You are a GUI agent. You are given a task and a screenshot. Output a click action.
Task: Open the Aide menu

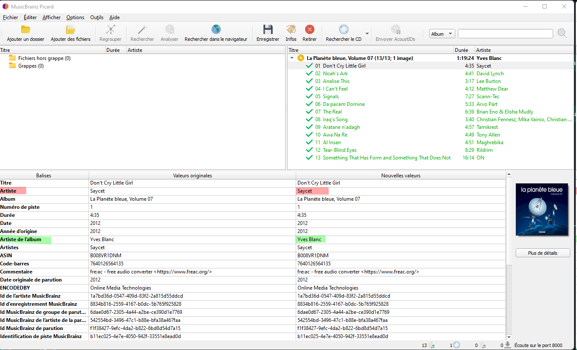click(114, 17)
